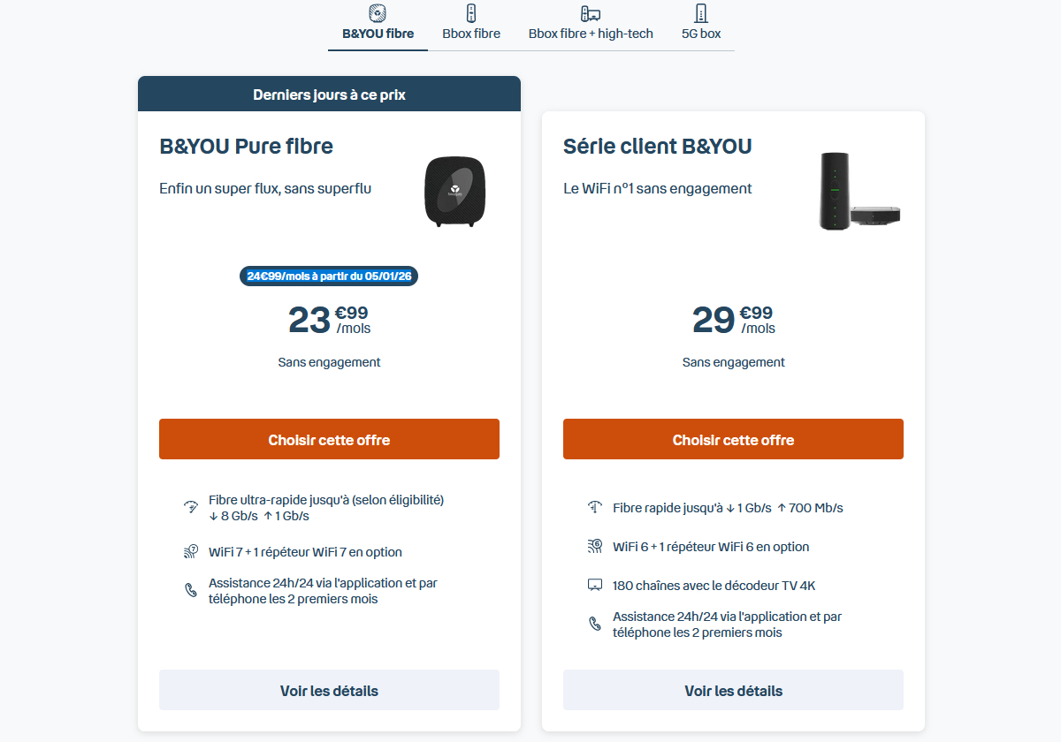Viewport: 1061px width, 742px height.
Task: Switch to the Bbox fibre tab
Action: (470, 33)
